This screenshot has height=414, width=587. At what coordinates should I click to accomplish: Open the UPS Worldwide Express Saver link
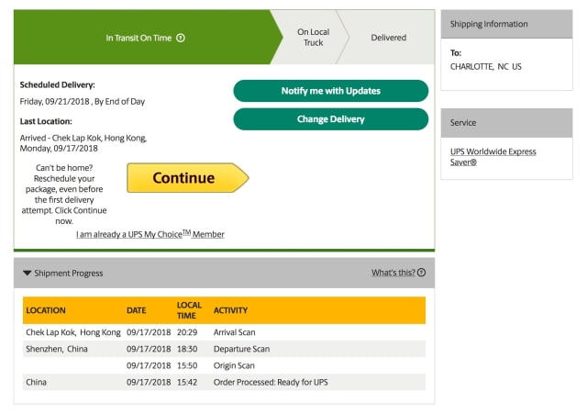tap(493, 157)
